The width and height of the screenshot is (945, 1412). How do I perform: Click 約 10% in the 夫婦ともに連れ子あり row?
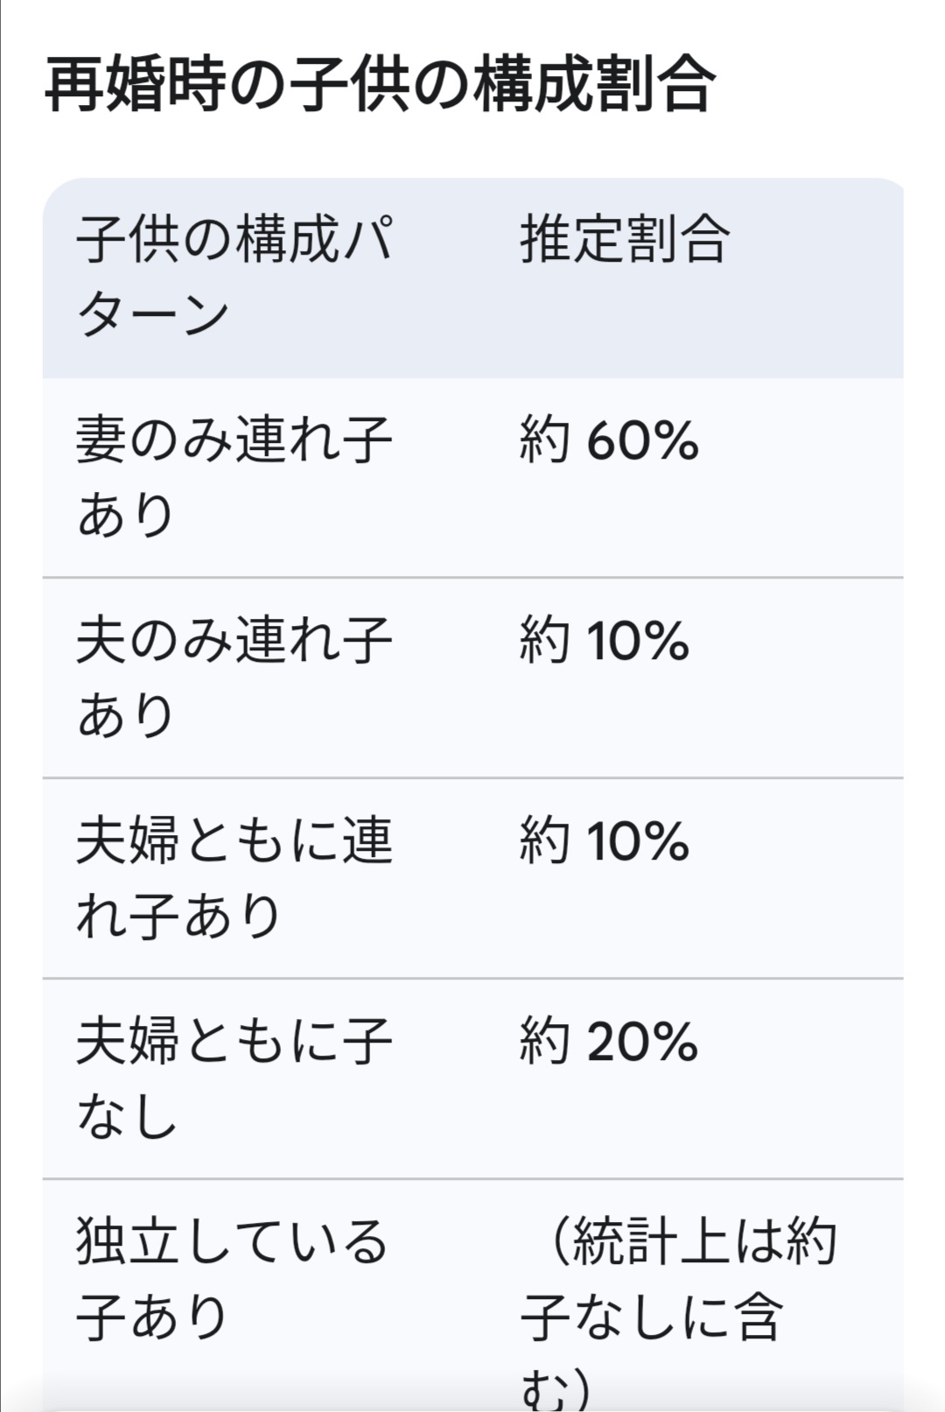click(x=605, y=840)
